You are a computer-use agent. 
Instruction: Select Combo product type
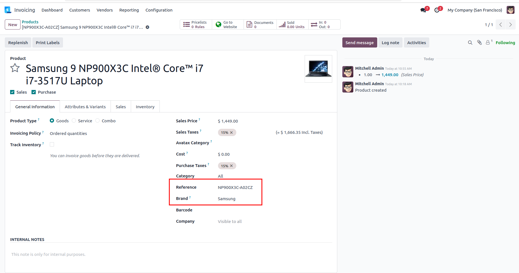pyautogui.click(x=98, y=121)
